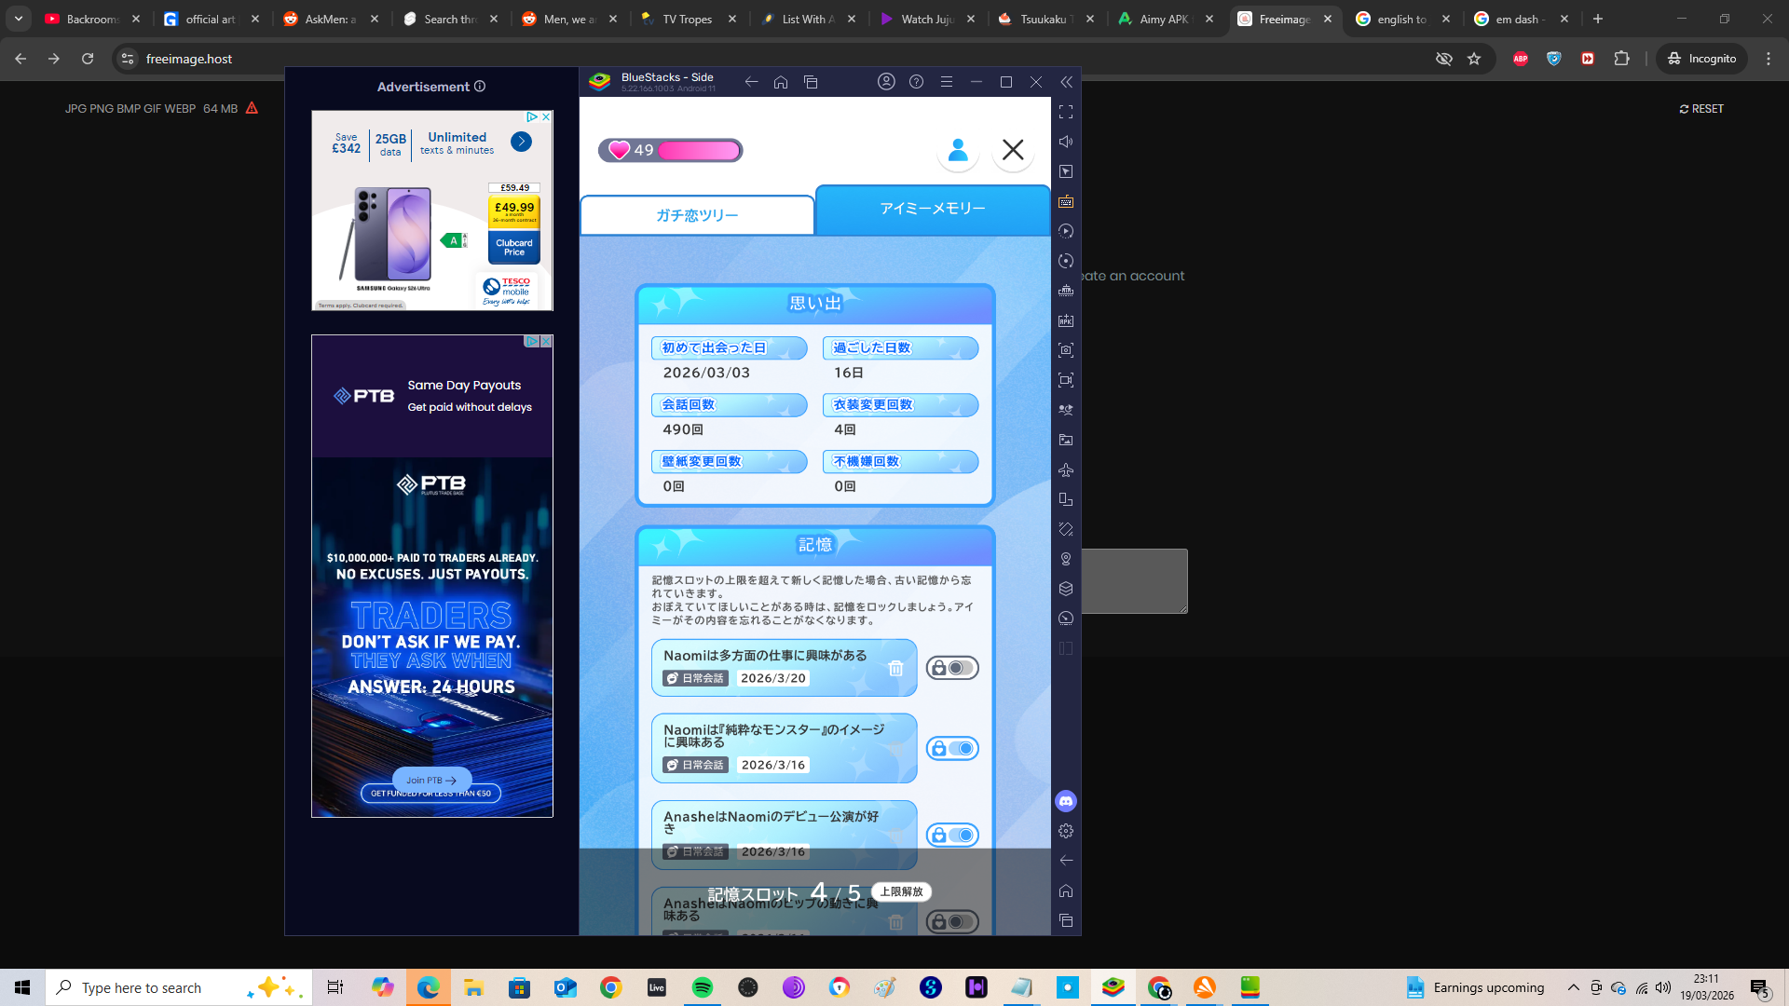Toggle lock for the 多方面の仕事 memory
1789x1006 pixels.
pos(951,668)
